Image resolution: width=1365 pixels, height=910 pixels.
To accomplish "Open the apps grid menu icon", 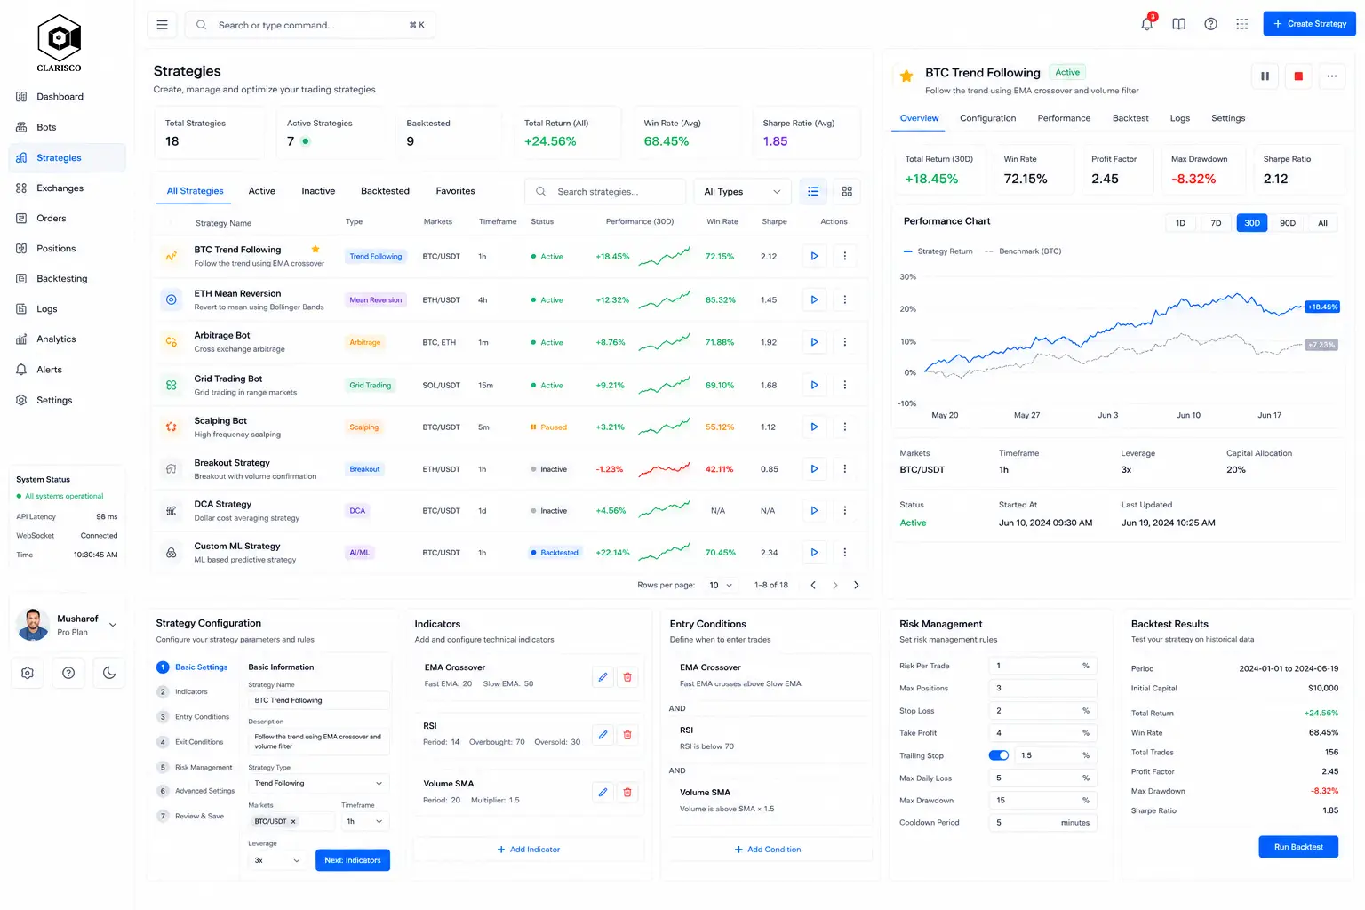I will pos(1242,24).
